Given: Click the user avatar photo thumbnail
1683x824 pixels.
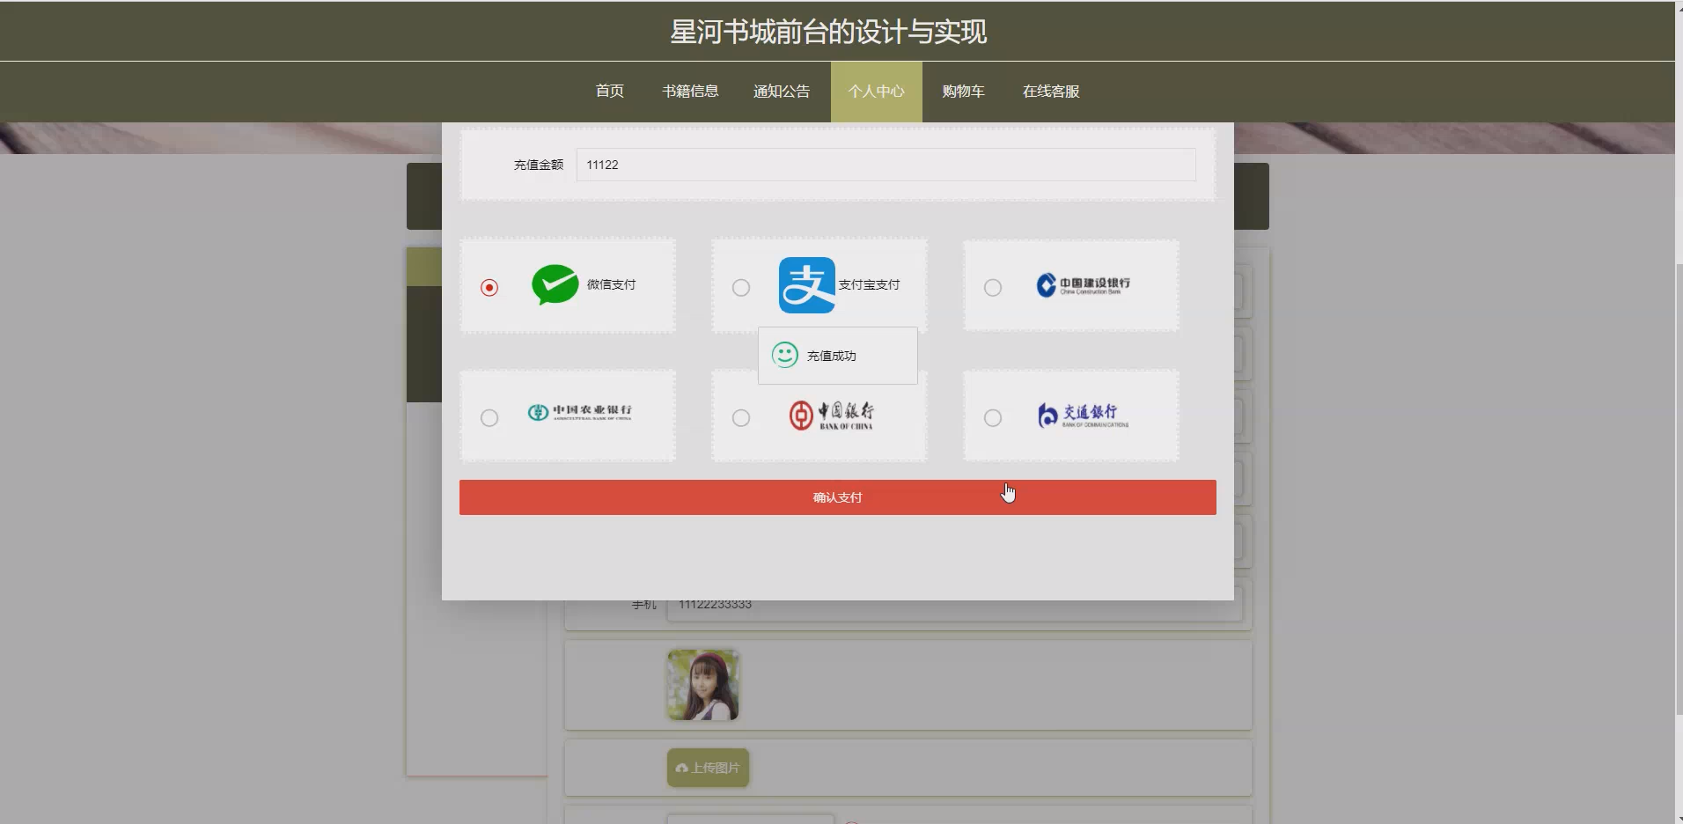Looking at the screenshot, I should point(702,685).
